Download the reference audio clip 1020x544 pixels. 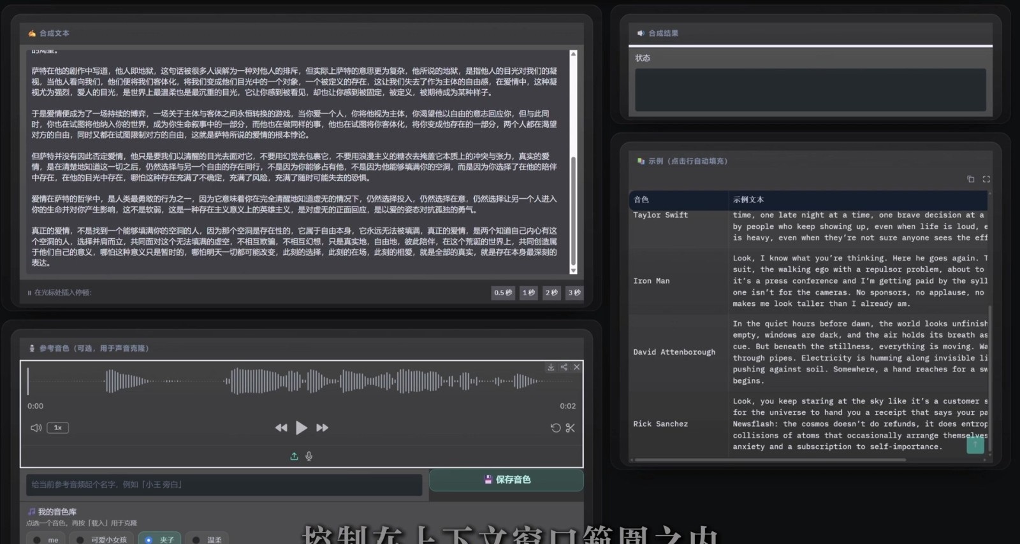[551, 367]
